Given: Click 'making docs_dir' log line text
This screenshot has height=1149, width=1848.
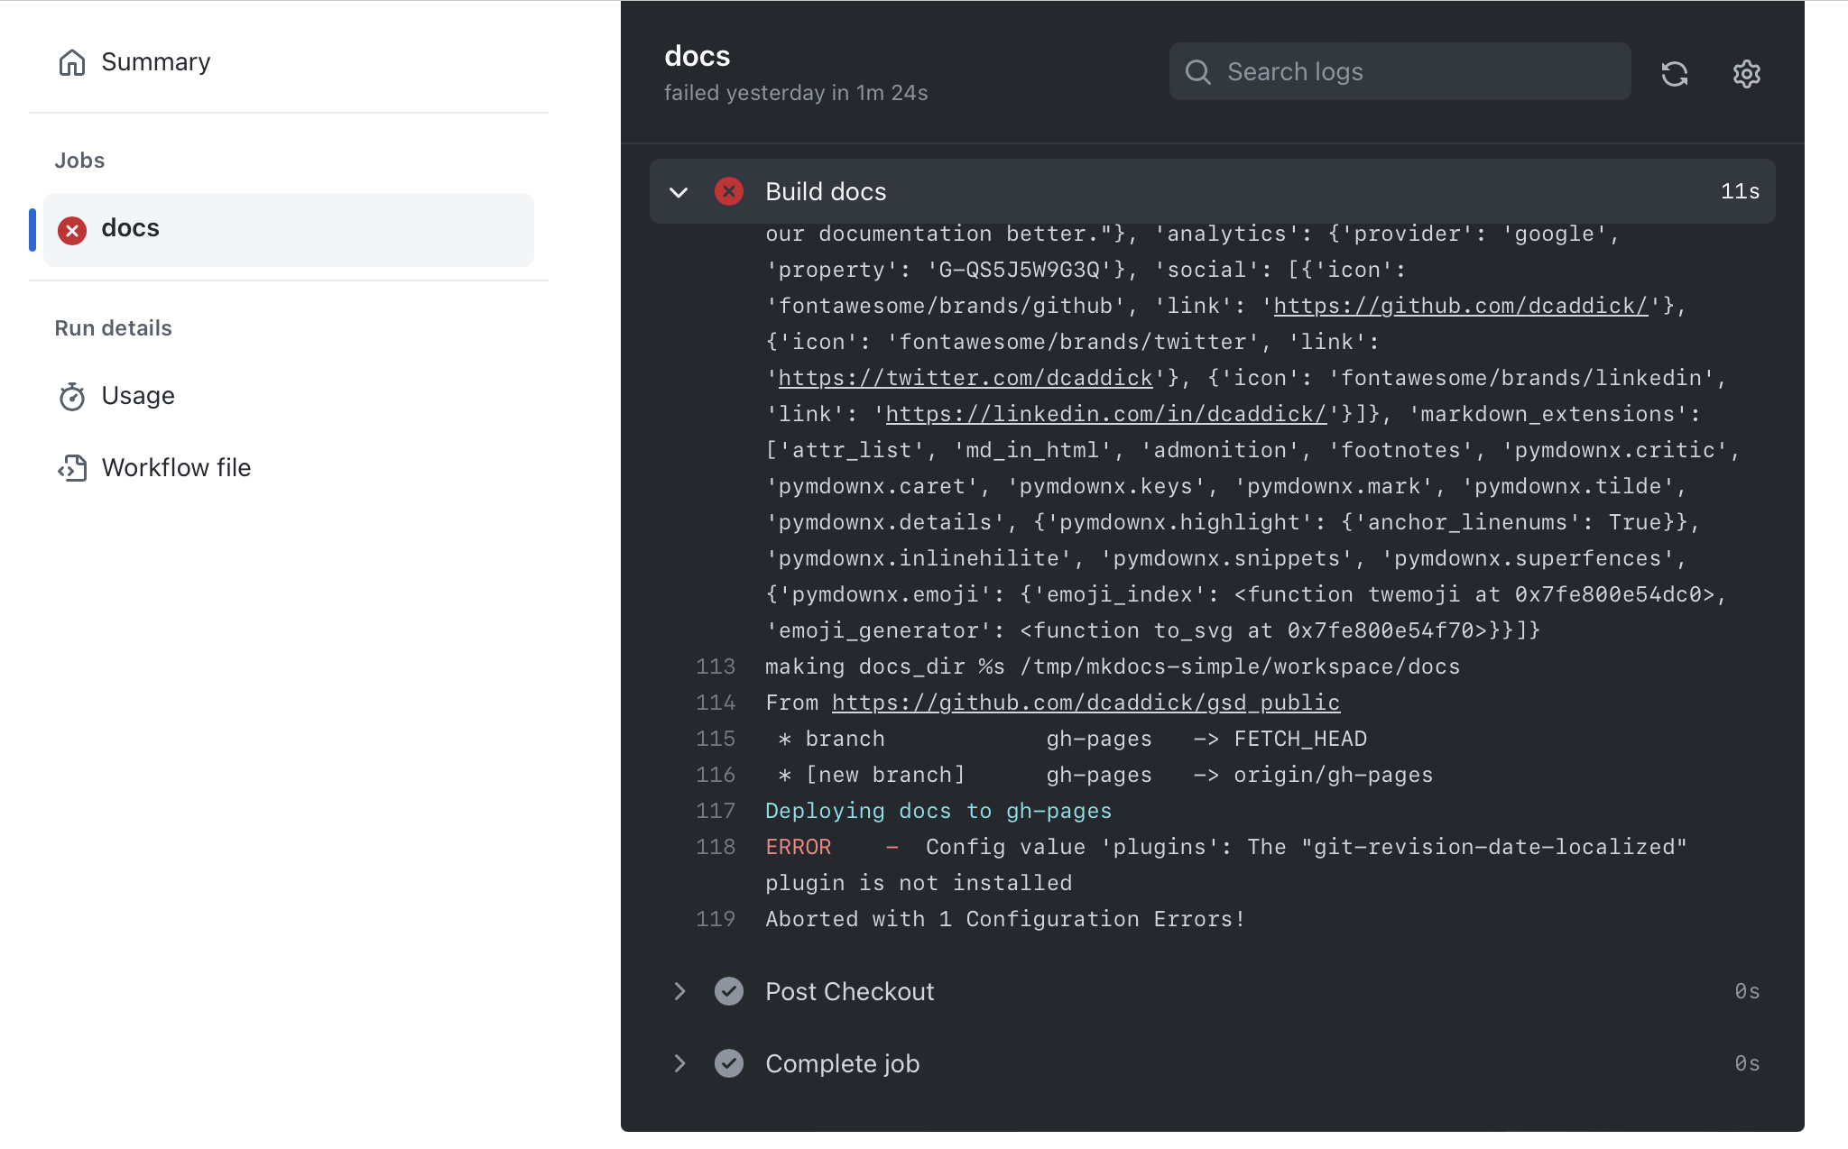Looking at the screenshot, I should pos(1113,666).
